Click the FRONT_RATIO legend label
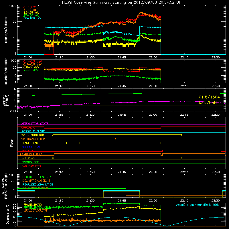Screen dimensions: 229x229 tap(33, 205)
